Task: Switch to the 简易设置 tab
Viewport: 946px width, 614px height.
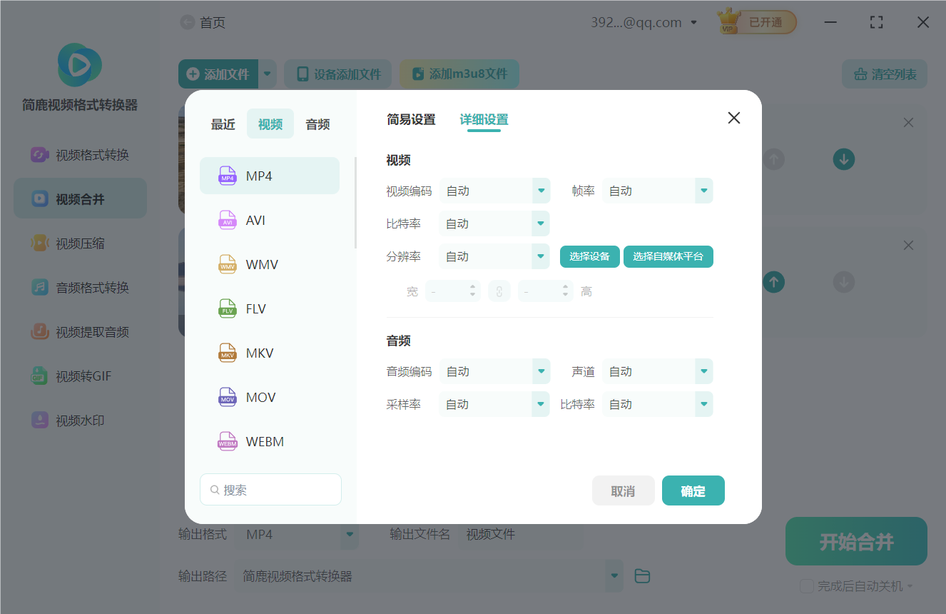Action: (412, 120)
